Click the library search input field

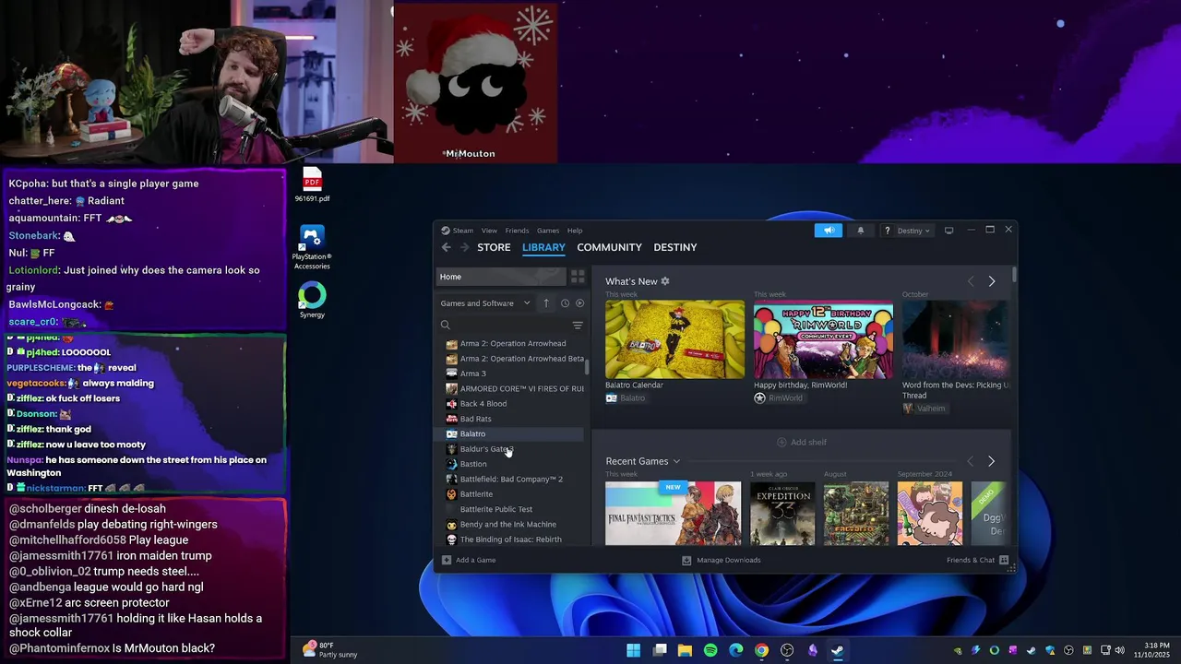point(509,326)
